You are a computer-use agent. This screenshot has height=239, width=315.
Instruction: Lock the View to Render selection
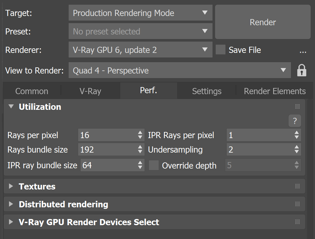(x=302, y=70)
